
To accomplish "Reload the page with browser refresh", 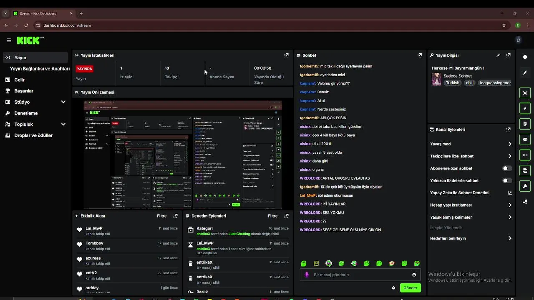I will click(26, 25).
